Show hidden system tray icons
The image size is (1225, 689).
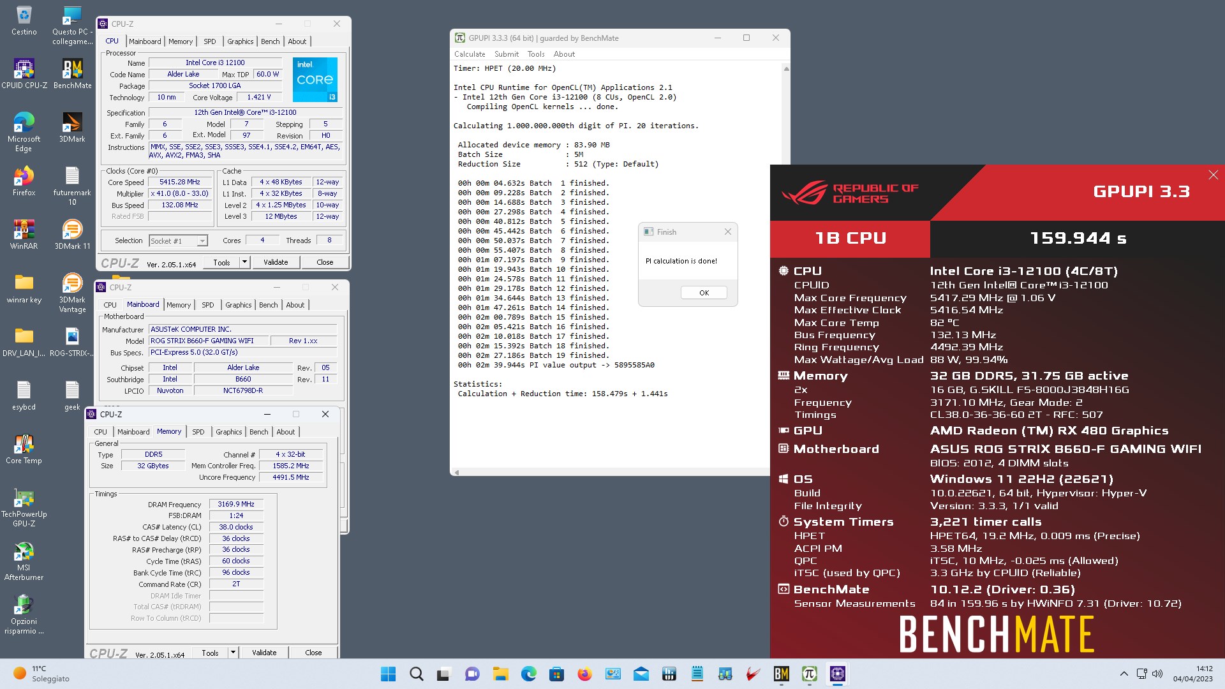1124,674
